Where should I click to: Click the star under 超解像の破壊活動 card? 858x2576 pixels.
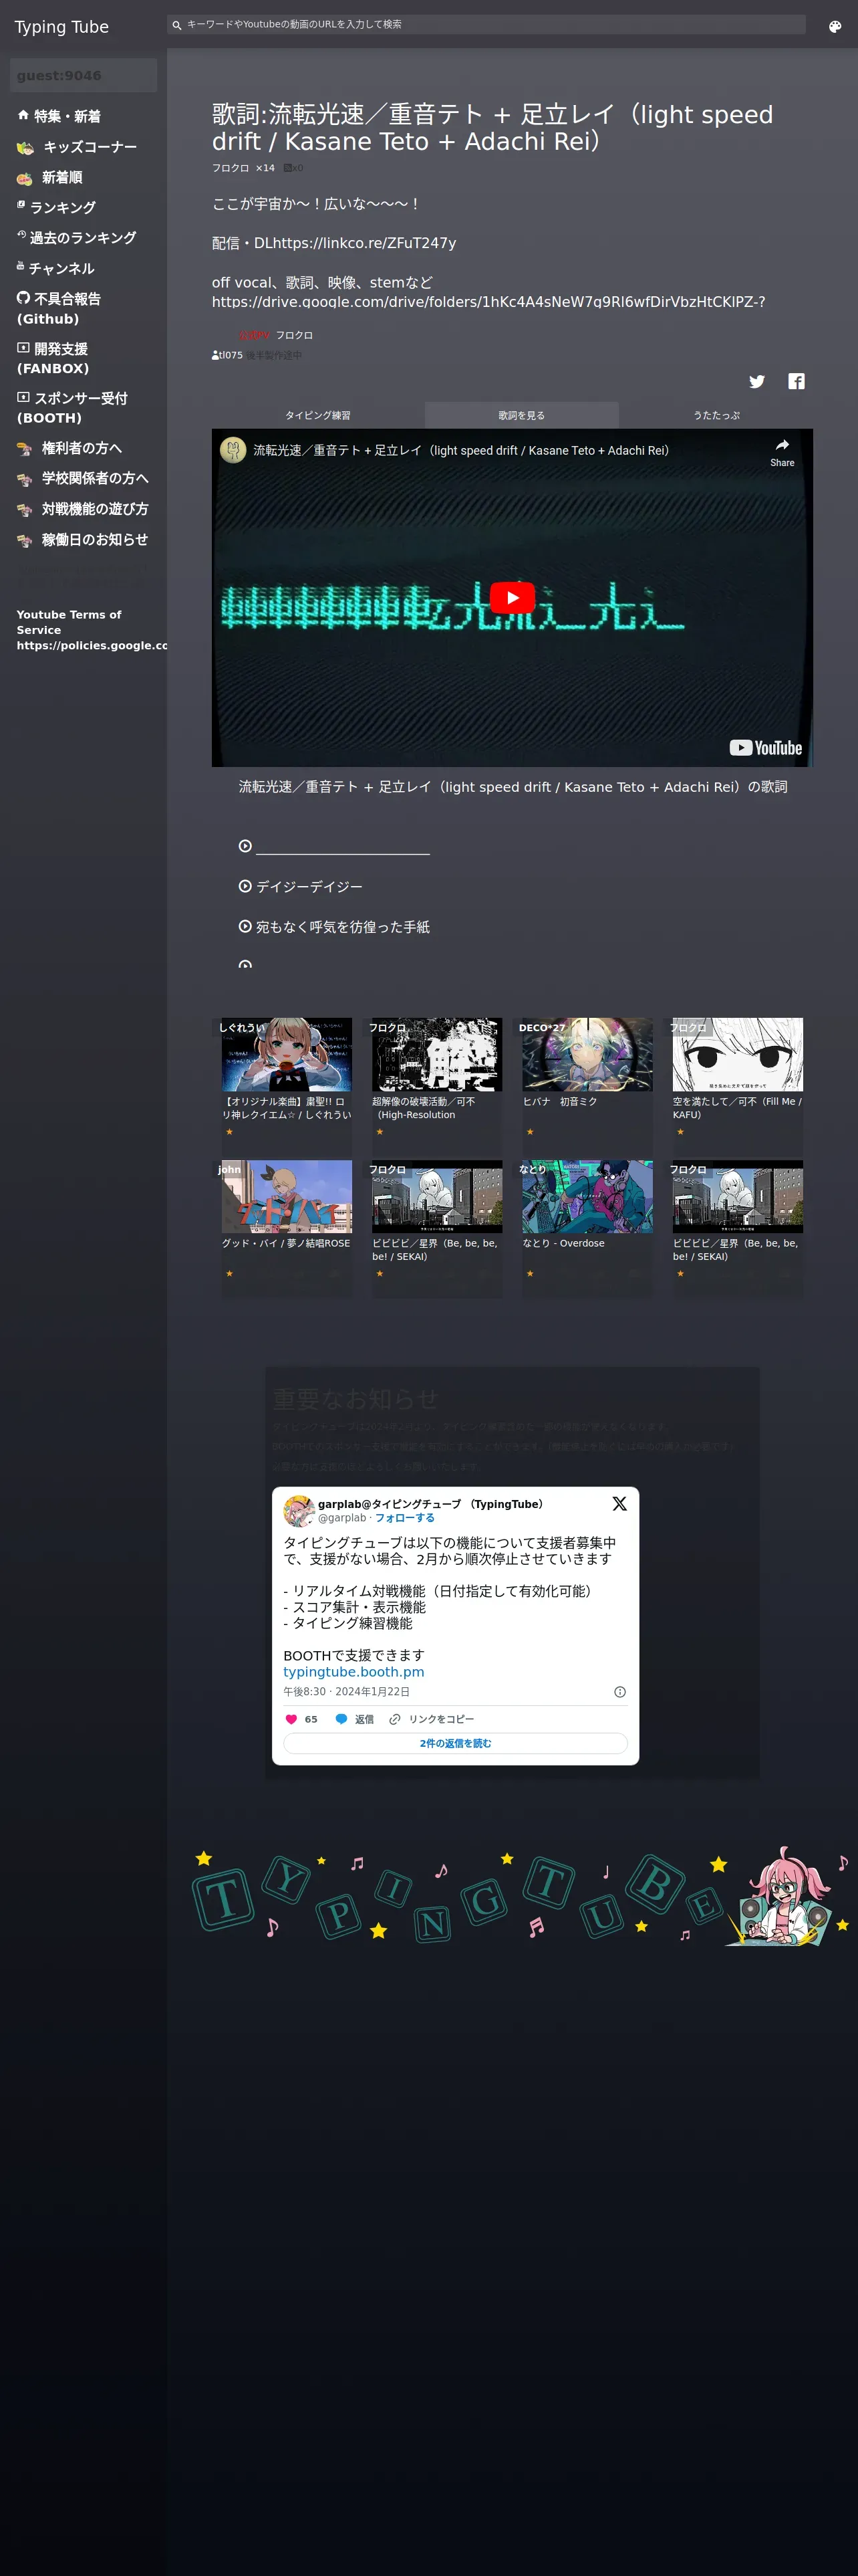[x=380, y=1132]
